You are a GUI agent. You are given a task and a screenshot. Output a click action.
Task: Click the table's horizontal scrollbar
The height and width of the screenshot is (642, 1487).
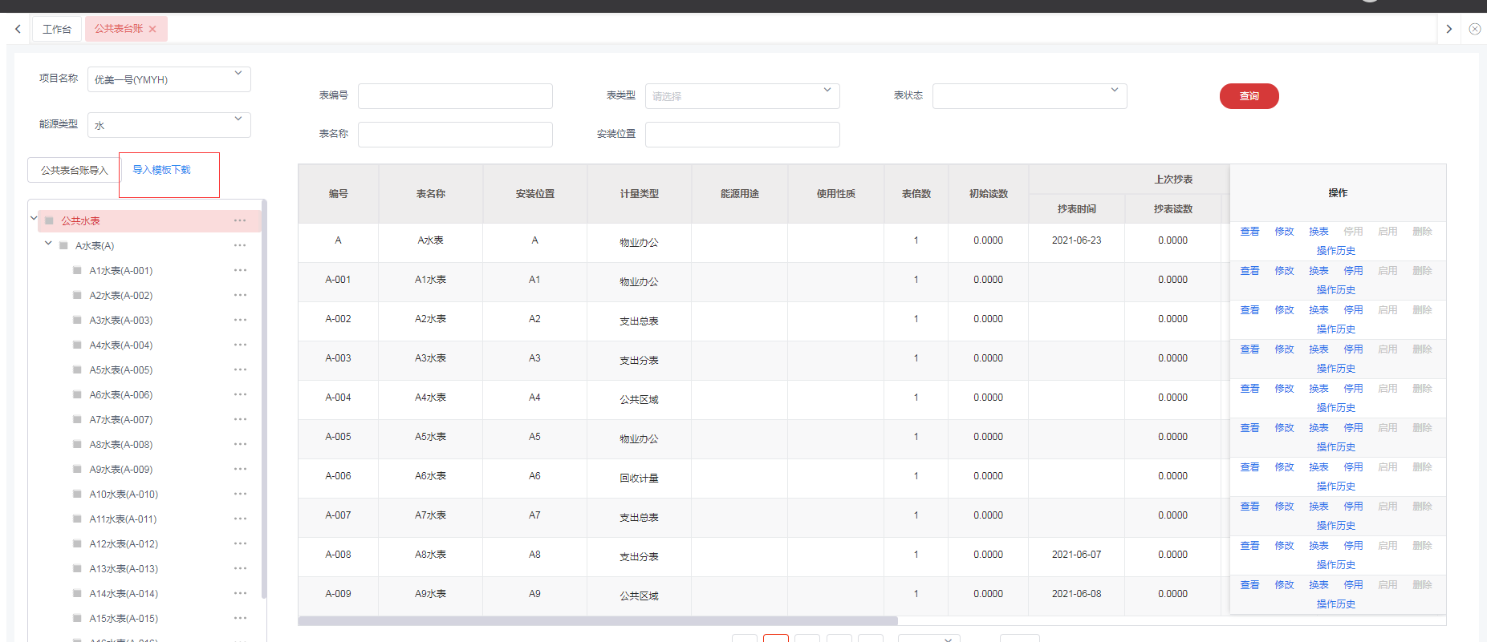597,620
